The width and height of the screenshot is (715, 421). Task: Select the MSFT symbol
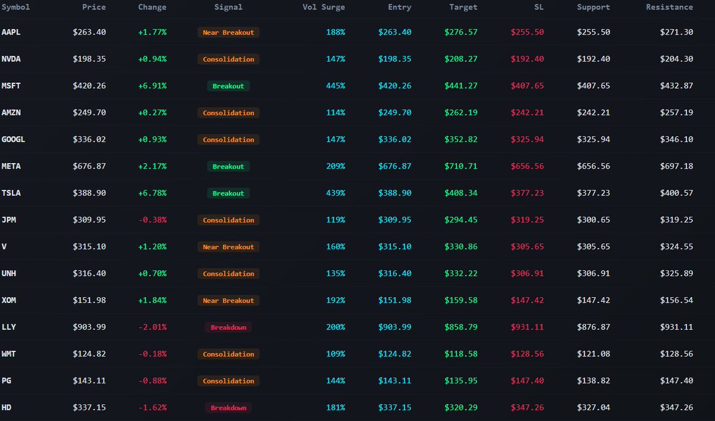(11, 86)
